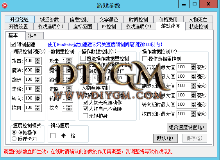The height and width of the screenshot is (160, 220).
Task: Click the 组合速度设置(A) button
Action: click(x=187, y=127)
